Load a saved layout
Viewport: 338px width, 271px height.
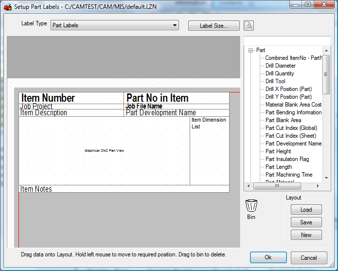tap(306, 210)
